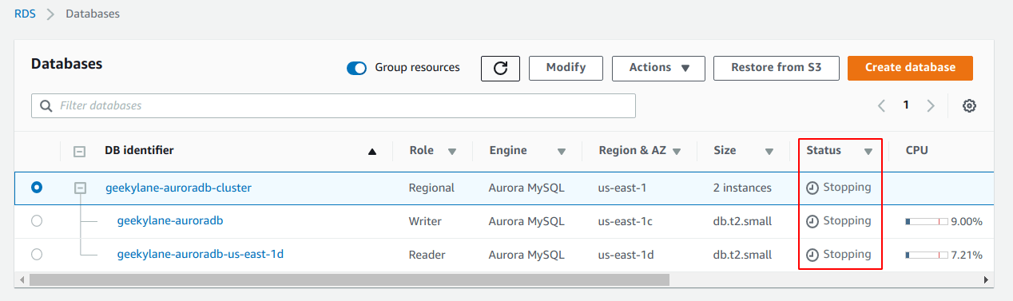Click clock icon in geekylane-auroradb Writer row
The image size is (1013, 301).
[812, 221]
